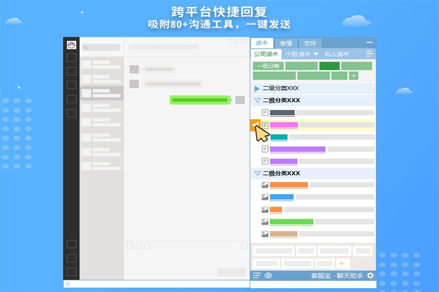Add a category with the green plus button
The image size is (439, 292).
point(353,76)
